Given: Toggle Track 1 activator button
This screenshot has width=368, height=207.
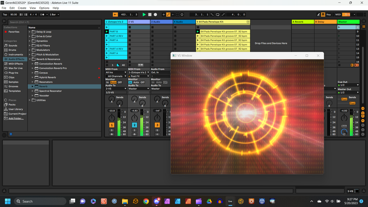Looking at the screenshot, I should (x=112, y=125).
